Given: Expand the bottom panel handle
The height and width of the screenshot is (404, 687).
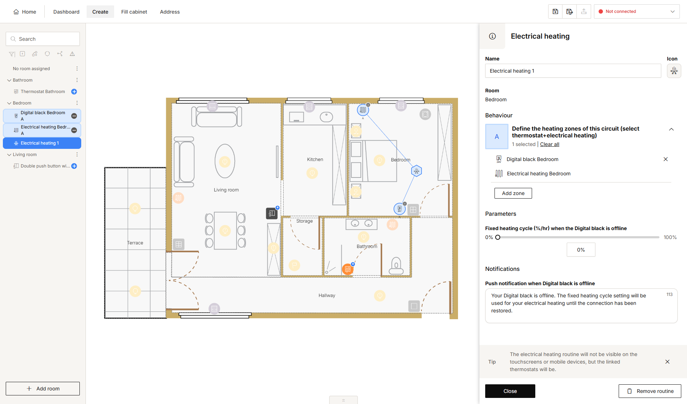Looking at the screenshot, I should [x=343, y=400].
